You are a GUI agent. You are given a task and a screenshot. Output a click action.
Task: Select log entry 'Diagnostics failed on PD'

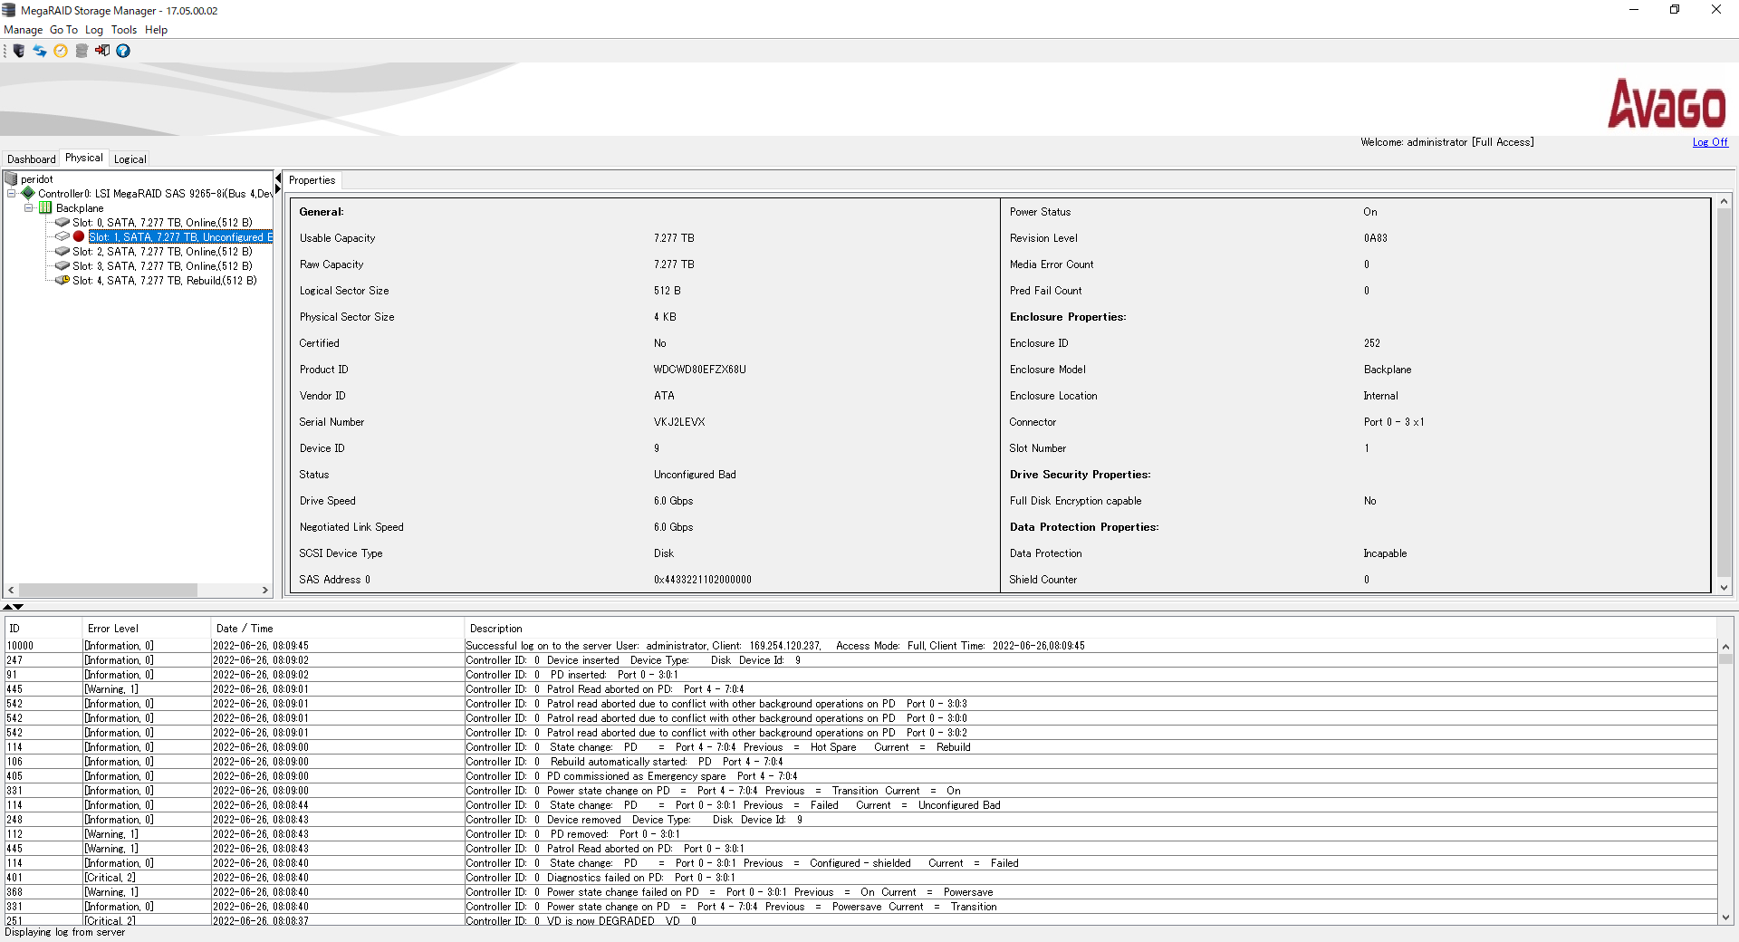860,878
